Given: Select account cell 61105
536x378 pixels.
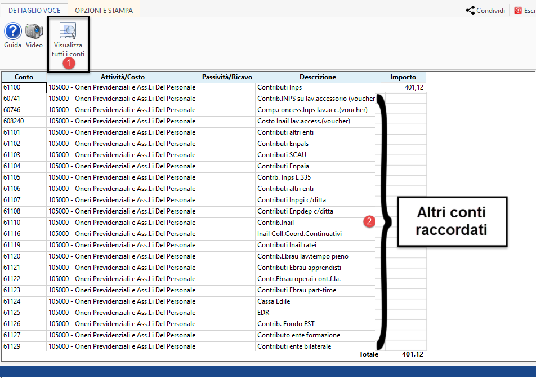Looking at the screenshot, I should coord(24,177).
